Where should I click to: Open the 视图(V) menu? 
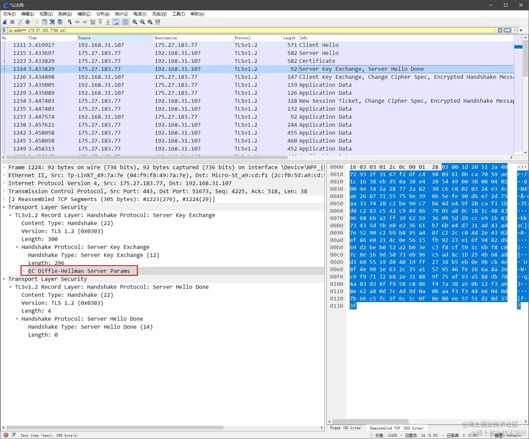coord(46,14)
